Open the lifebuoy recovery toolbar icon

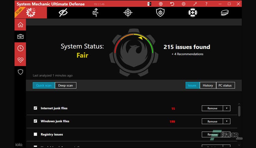tap(193, 13)
